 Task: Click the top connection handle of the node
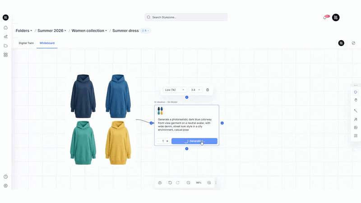[x=187, y=97]
